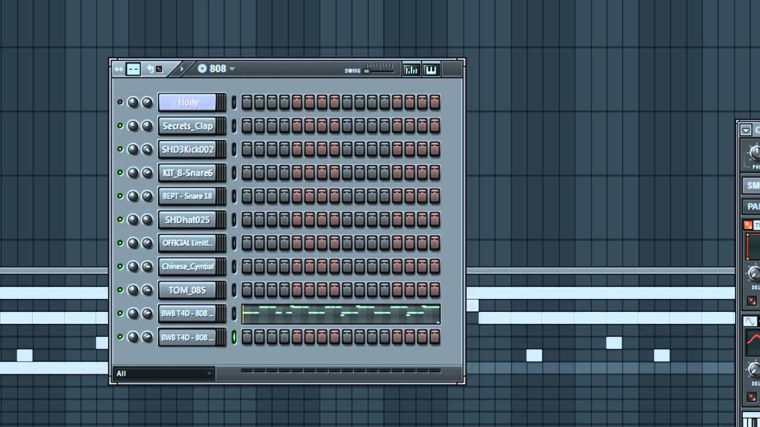Activate last step of Secrets_Clap channel
The width and height of the screenshot is (760, 427).
pos(435,126)
